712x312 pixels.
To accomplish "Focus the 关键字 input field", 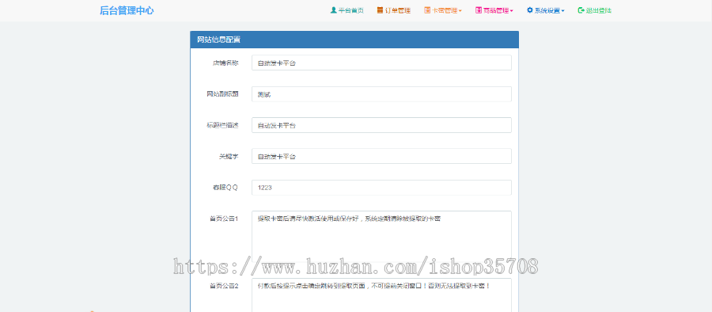I will (x=381, y=156).
